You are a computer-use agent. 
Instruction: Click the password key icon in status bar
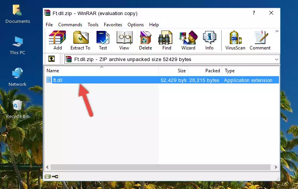(55, 177)
